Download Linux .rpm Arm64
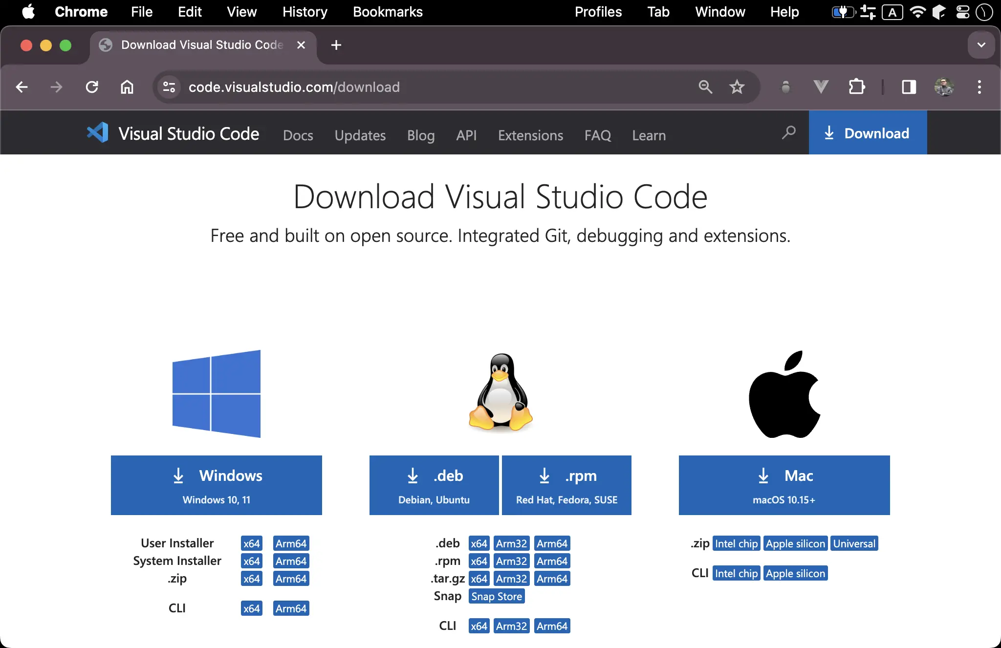The image size is (1001, 648). coord(552,561)
